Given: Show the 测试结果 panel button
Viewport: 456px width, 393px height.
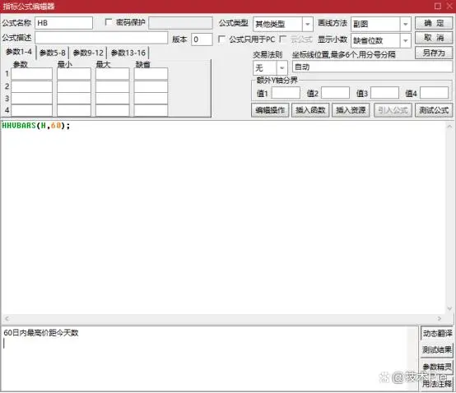Looking at the screenshot, I should point(437,349).
